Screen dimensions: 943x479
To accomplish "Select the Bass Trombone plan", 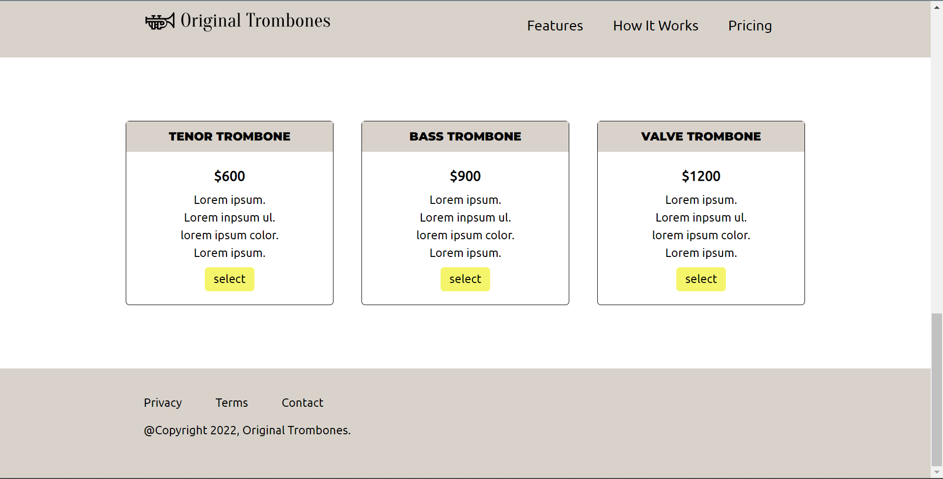I will click(465, 279).
